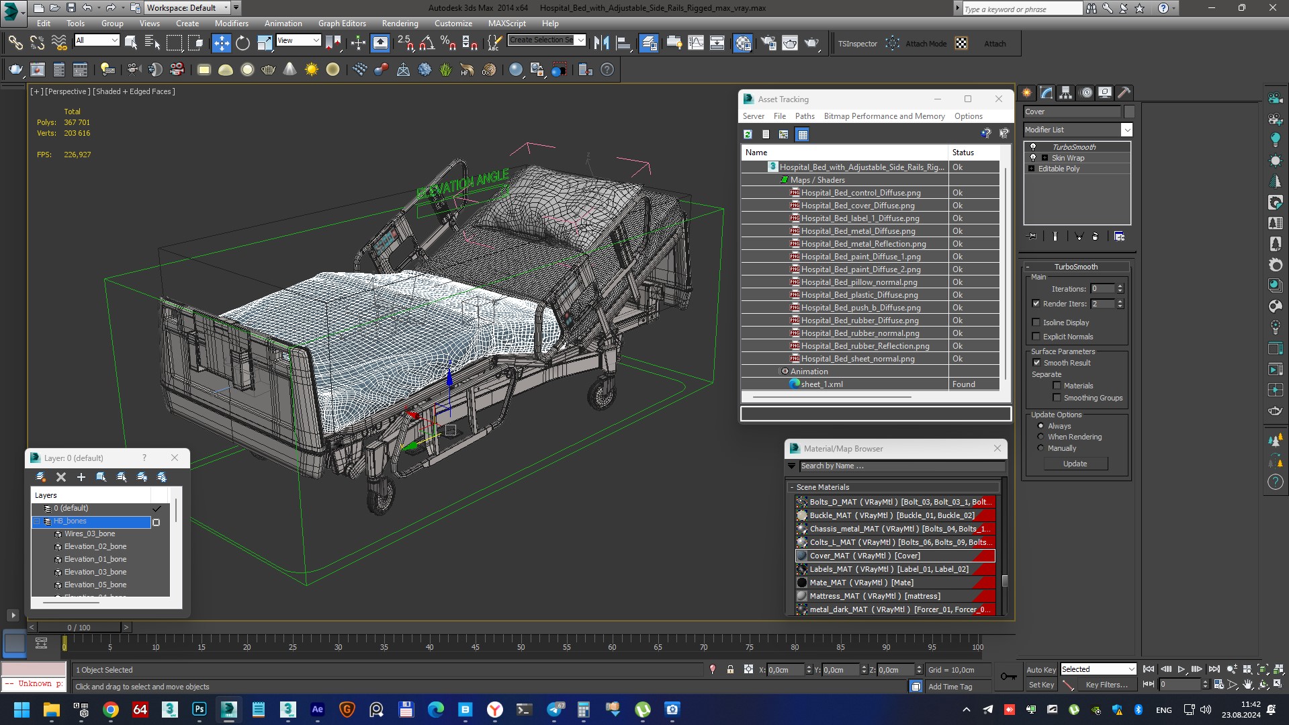Toggle TurboSmooth modifier visibility bulb
Screen dimensions: 1289x725
click(x=1033, y=147)
